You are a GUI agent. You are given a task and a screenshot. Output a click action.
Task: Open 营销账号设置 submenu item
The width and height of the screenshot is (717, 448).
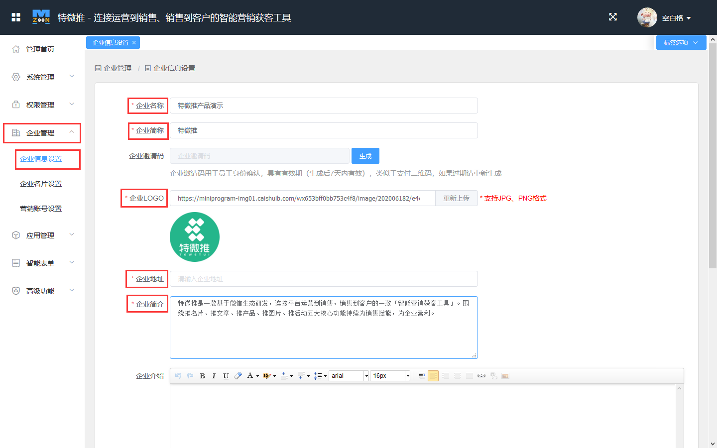pyautogui.click(x=41, y=209)
